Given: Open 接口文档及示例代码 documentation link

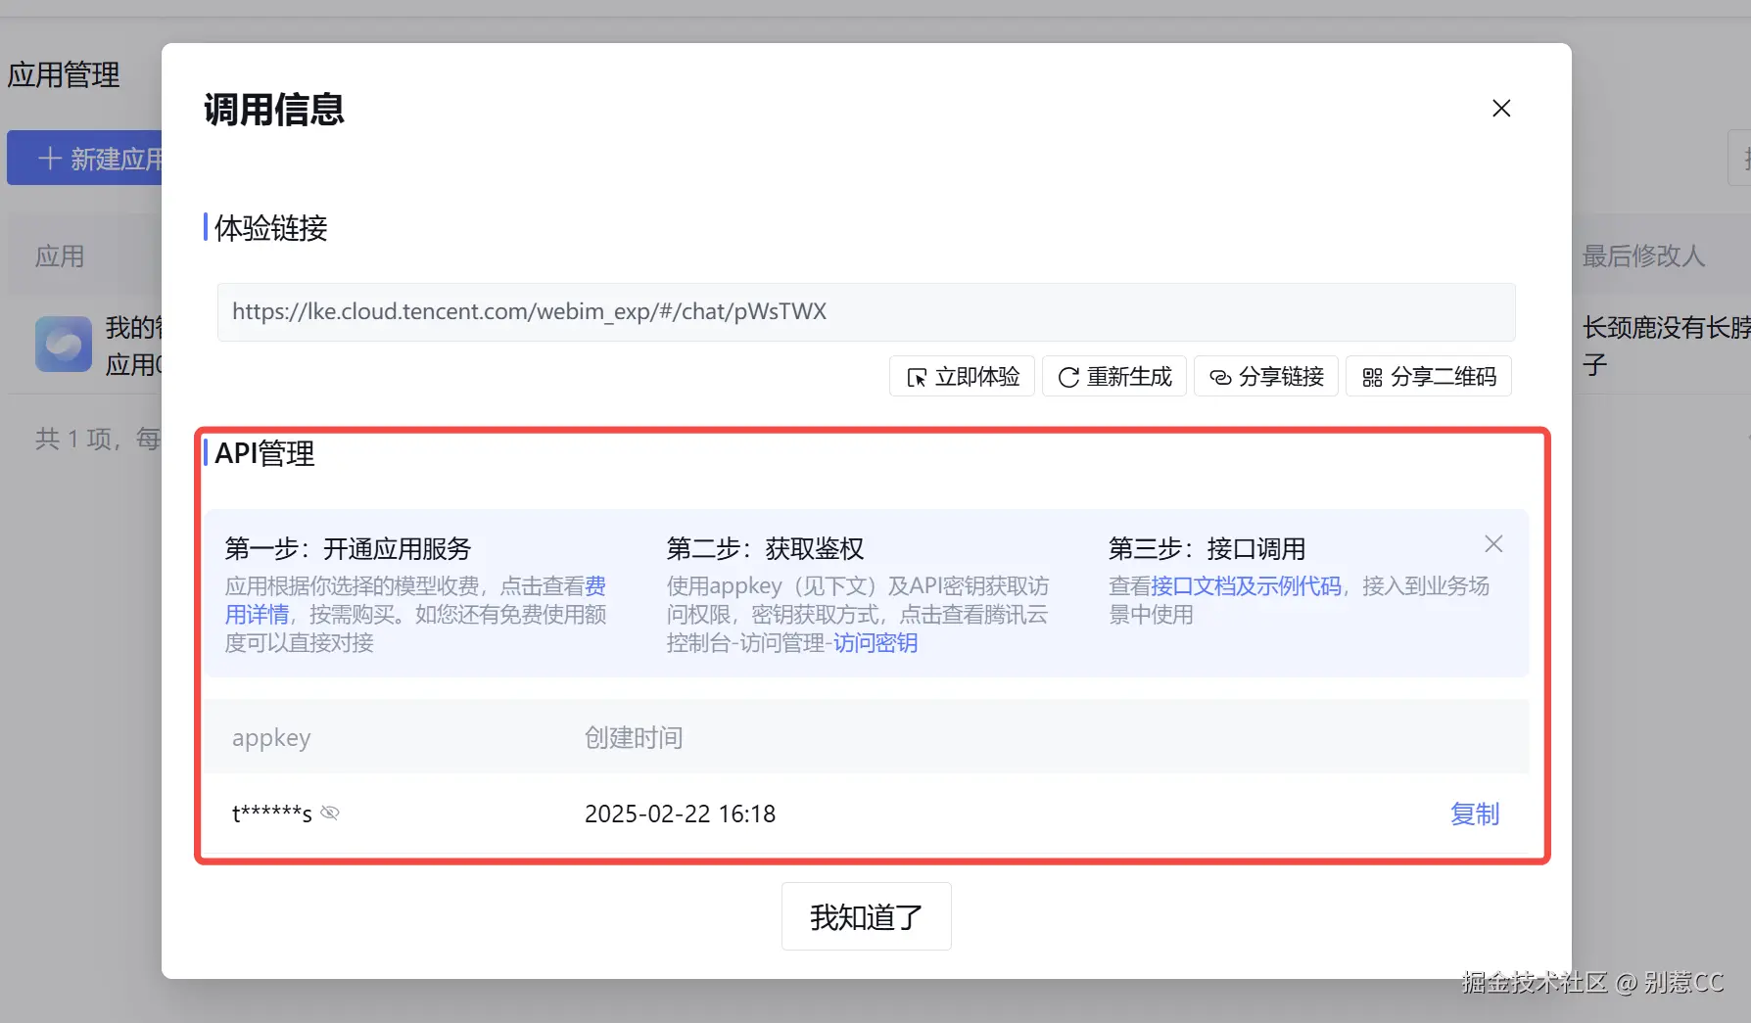Looking at the screenshot, I should pos(1247,586).
